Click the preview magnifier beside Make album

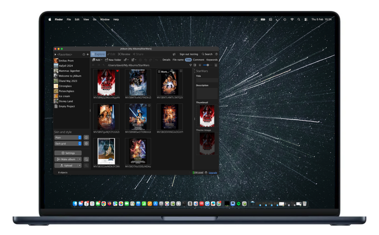coord(86,159)
